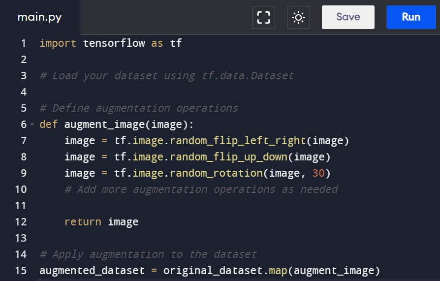Click the Save button
The image size is (440, 281).
(x=348, y=17)
